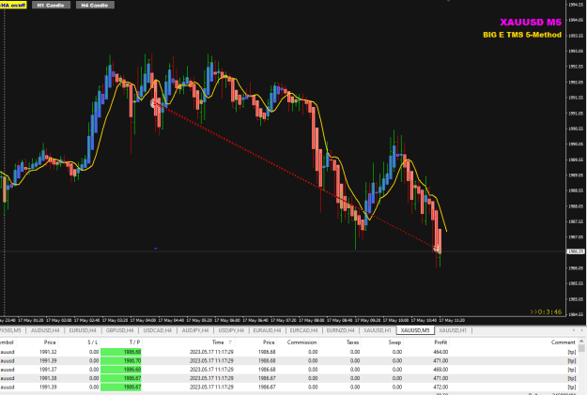Click the H4 Candle button
This screenshot has width=587, height=395.
(95, 6)
